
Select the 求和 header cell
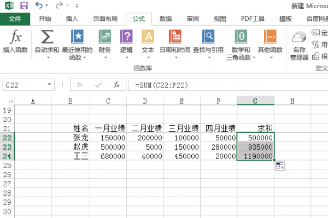tap(255, 128)
